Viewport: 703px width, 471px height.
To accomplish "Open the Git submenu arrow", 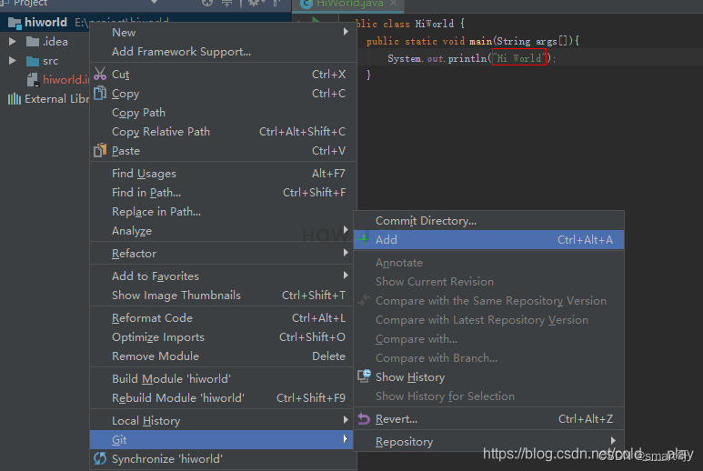I will tap(346, 439).
